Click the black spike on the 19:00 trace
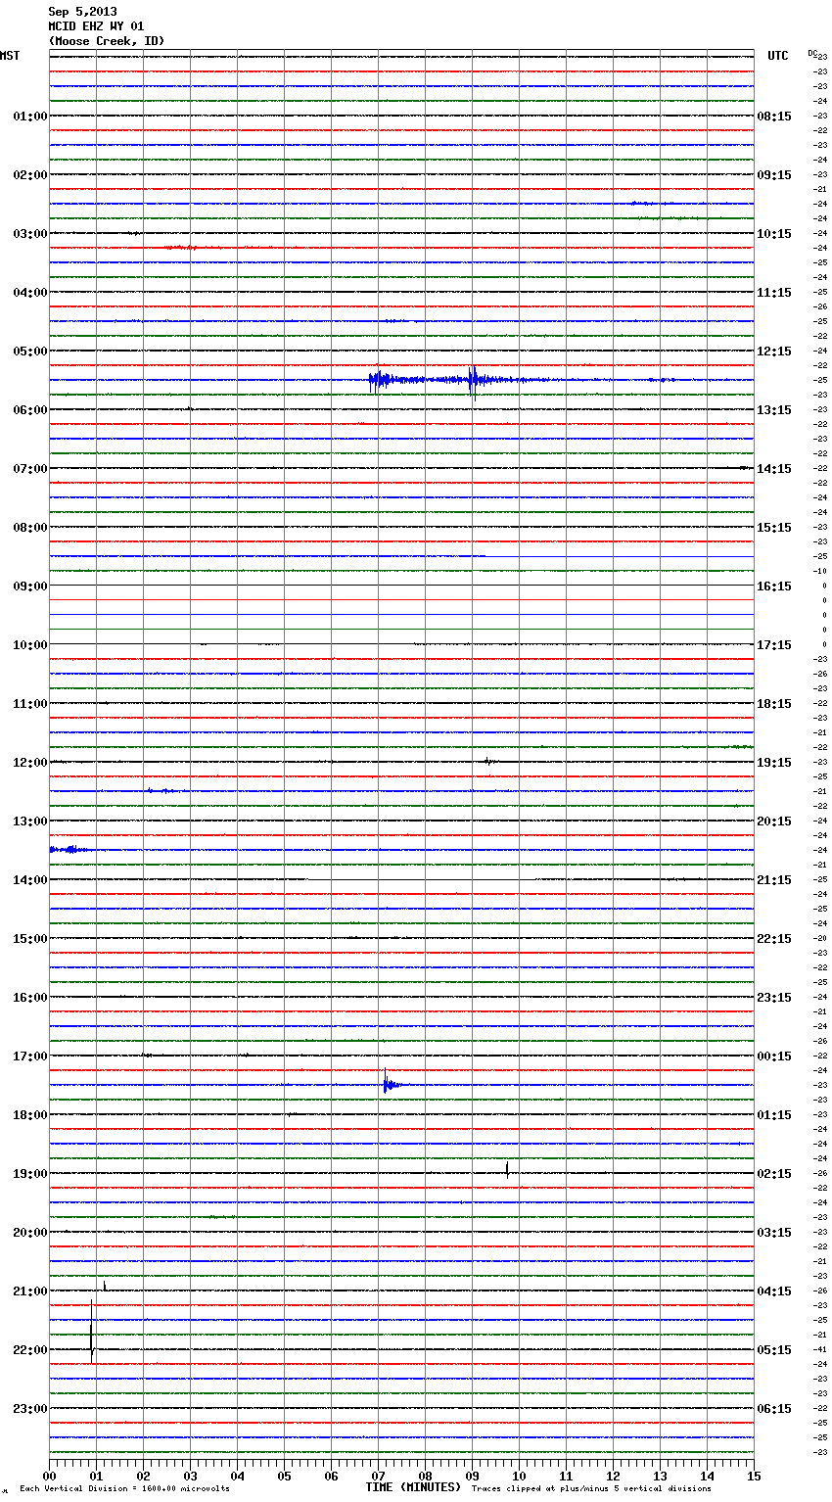 point(507,1168)
